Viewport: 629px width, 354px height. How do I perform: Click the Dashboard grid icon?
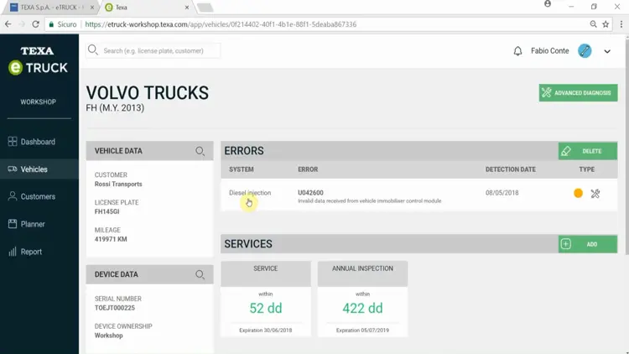click(x=13, y=141)
